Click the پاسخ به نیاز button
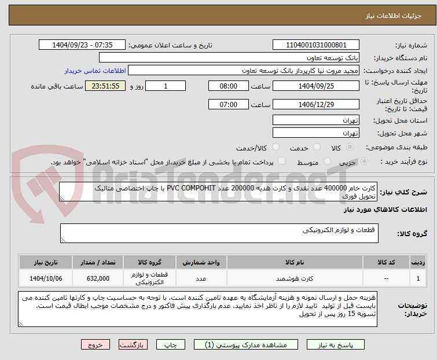This screenshot has width=437, height=360. pyautogui.click(x=335, y=345)
